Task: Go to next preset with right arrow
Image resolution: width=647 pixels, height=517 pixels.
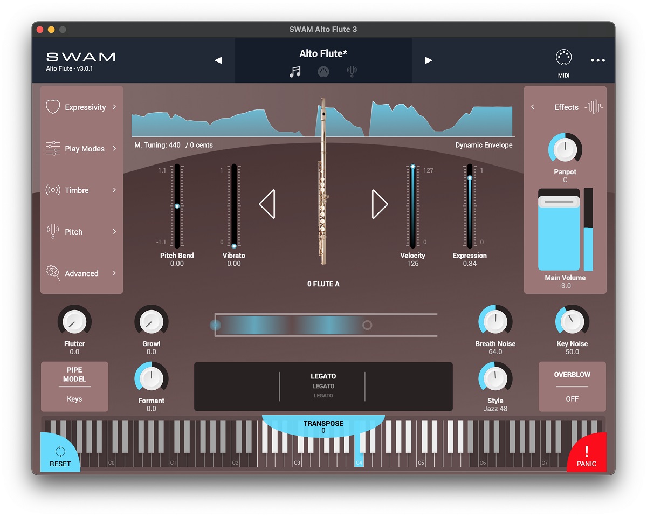Action: click(x=429, y=60)
